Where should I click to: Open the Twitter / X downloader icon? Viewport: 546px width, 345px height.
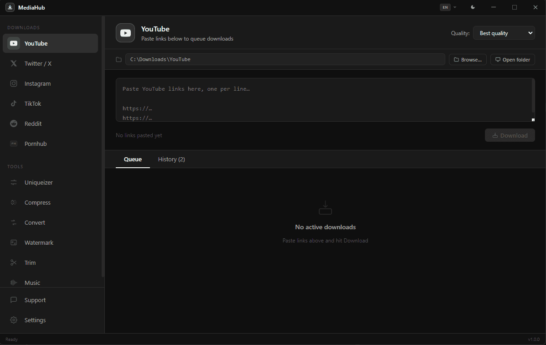click(14, 63)
